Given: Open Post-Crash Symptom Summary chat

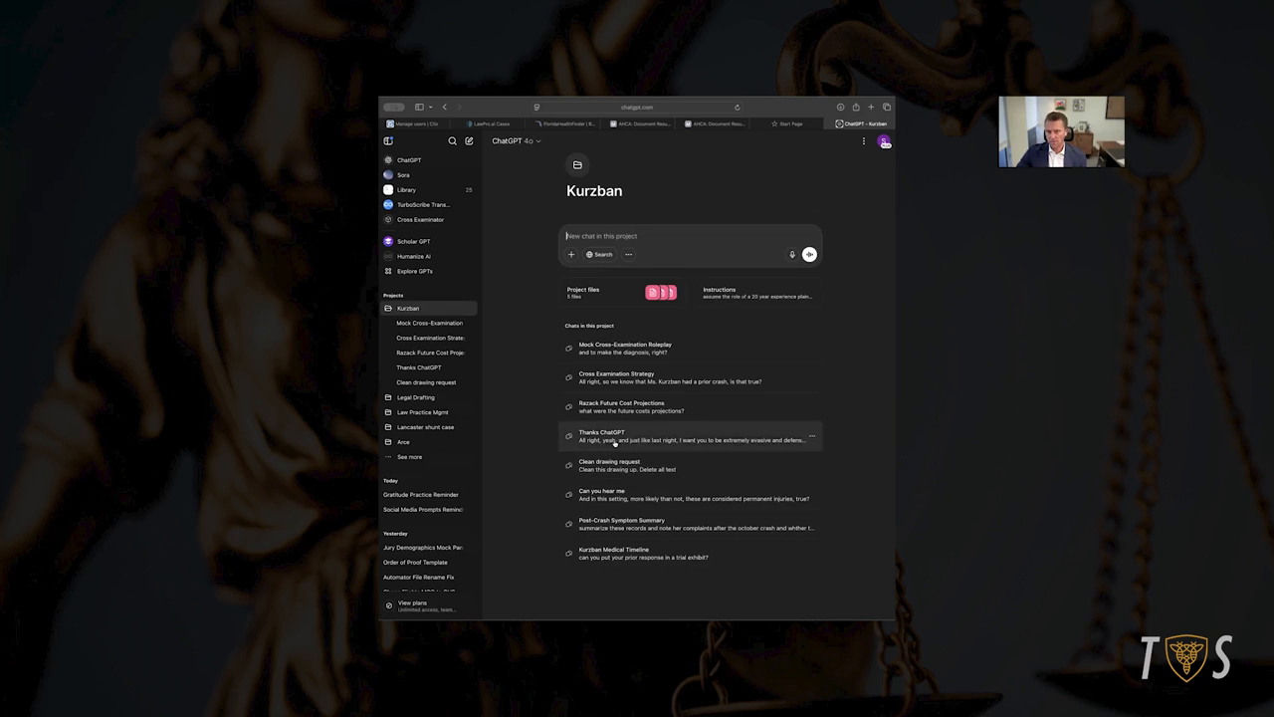Looking at the screenshot, I should click(x=690, y=524).
